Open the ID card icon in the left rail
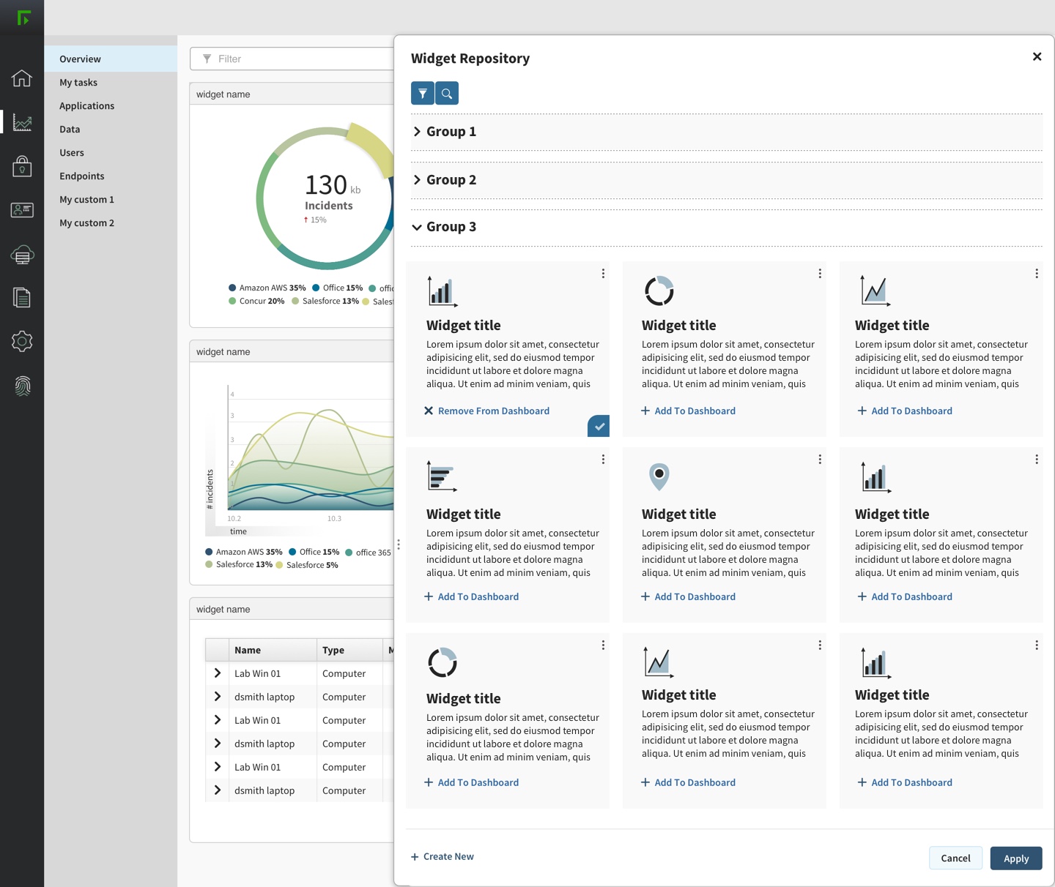The width and height of the screenshot is (1055, 887). coord(22,210)
